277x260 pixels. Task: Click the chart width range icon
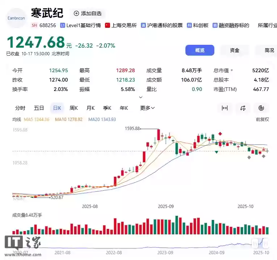(x=225, y=108)
